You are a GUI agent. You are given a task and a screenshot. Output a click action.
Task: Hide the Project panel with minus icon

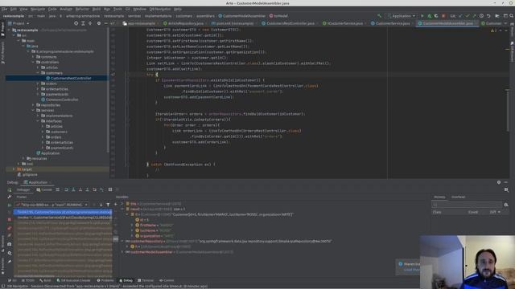coord(105,23)
